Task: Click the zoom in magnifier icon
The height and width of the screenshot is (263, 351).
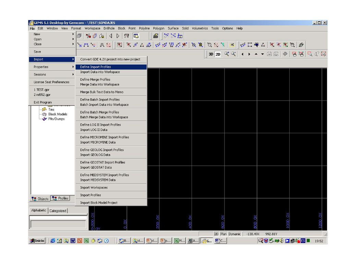Action: (x=227, y=54)
